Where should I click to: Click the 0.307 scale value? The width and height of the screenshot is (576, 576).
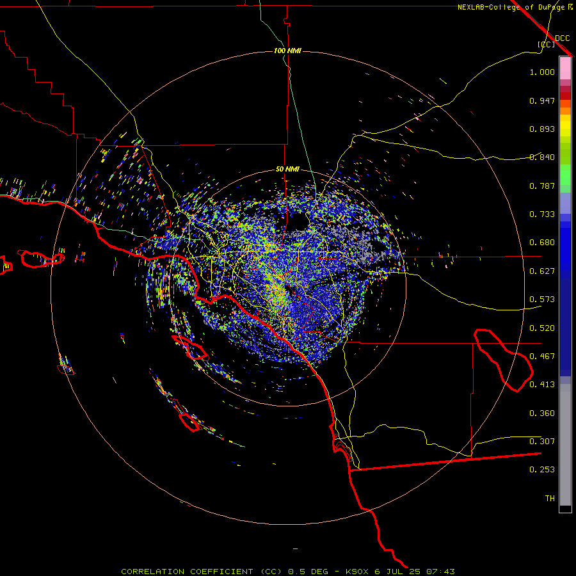(542, 442)
